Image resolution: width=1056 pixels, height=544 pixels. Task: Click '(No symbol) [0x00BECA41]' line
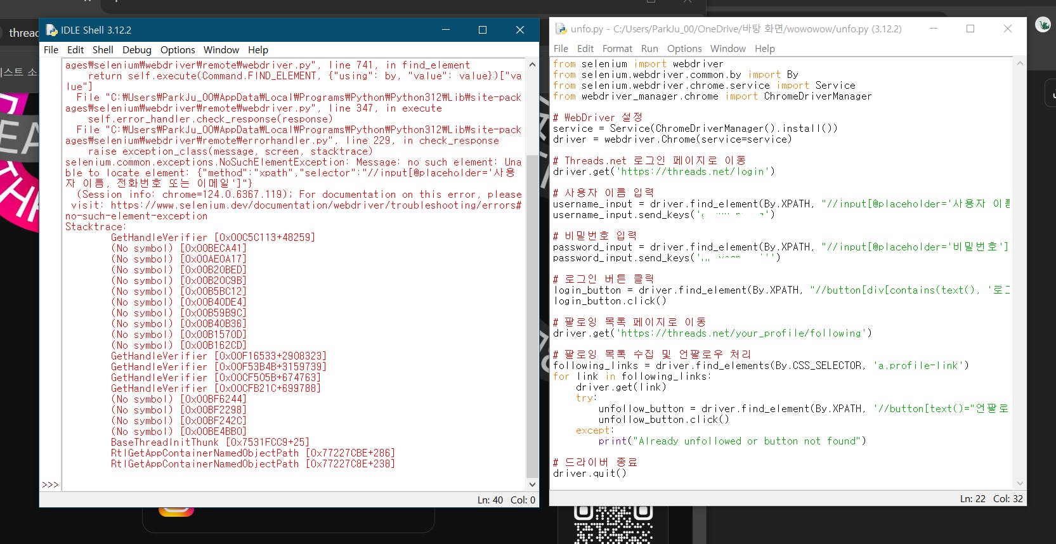pos(179,249)
